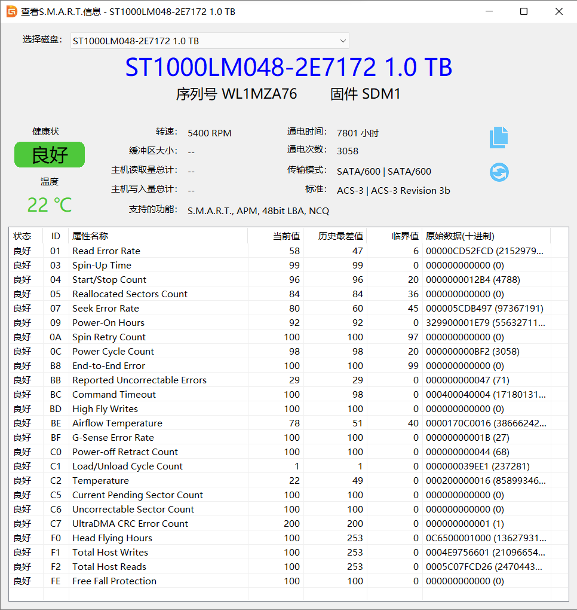Click the green 良好 health status badge
The height and width of the screenshot is (610, 577).
click(50, 155)
